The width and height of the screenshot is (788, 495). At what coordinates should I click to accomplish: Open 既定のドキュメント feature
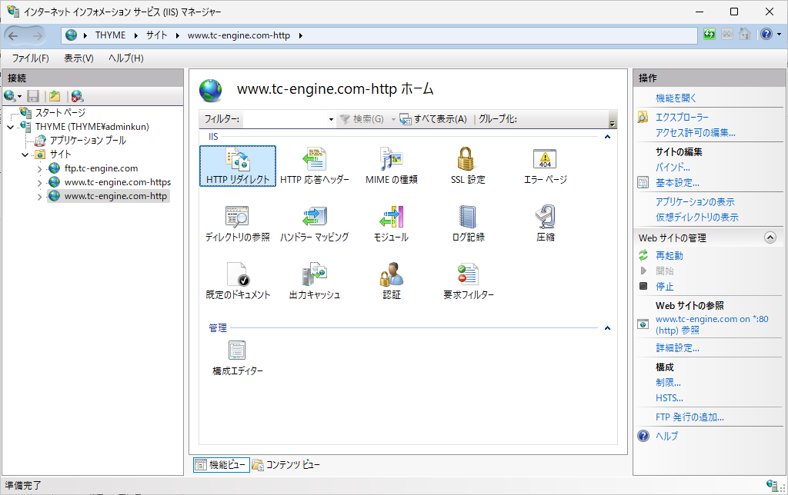(238, 281)
